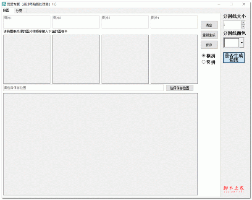The width and height of the screenshot is (252, 200).
Task: Click the 图片1 path input field
Action: point(27,22)
